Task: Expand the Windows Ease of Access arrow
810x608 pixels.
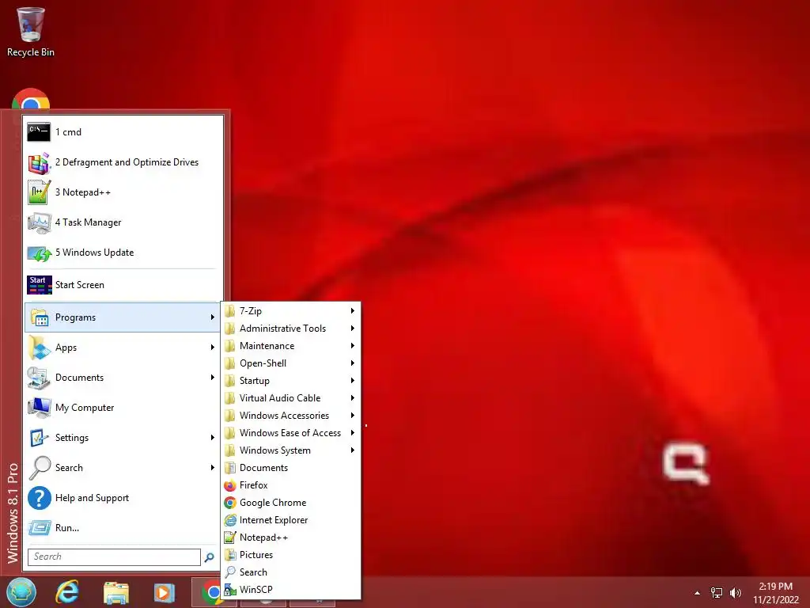Action: (352, 433)
